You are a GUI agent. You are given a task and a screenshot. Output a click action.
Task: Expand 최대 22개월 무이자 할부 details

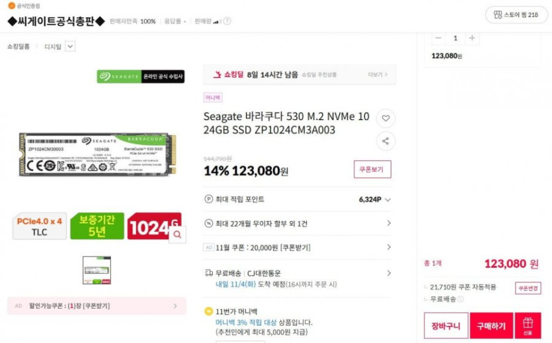297,224
